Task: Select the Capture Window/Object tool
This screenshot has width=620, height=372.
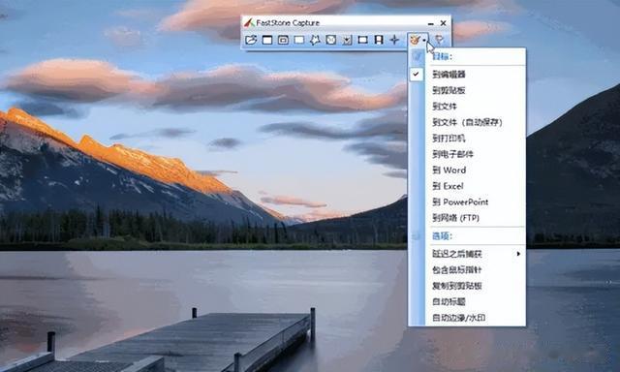Action: (x=283, y=40)
